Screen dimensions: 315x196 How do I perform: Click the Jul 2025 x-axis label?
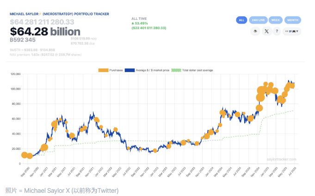[292, 171]
